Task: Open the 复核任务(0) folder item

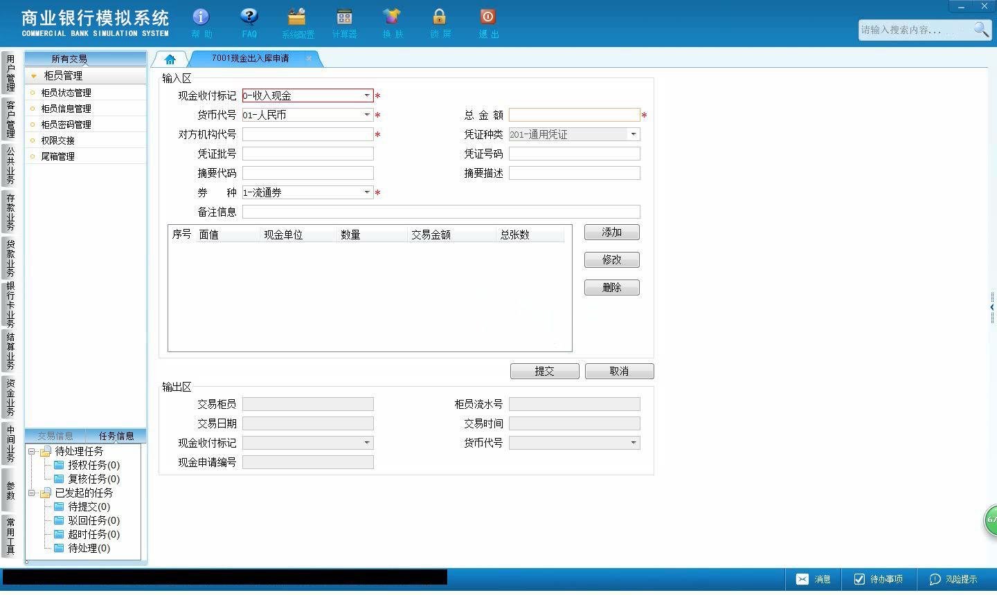Action: click(87, 479)
